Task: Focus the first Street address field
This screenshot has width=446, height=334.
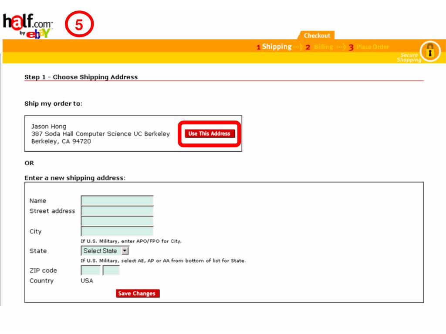Action: (x=117, y=211)
